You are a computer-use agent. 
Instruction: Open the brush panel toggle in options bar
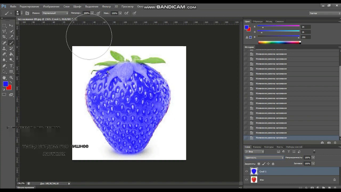(x=27, y=13)
